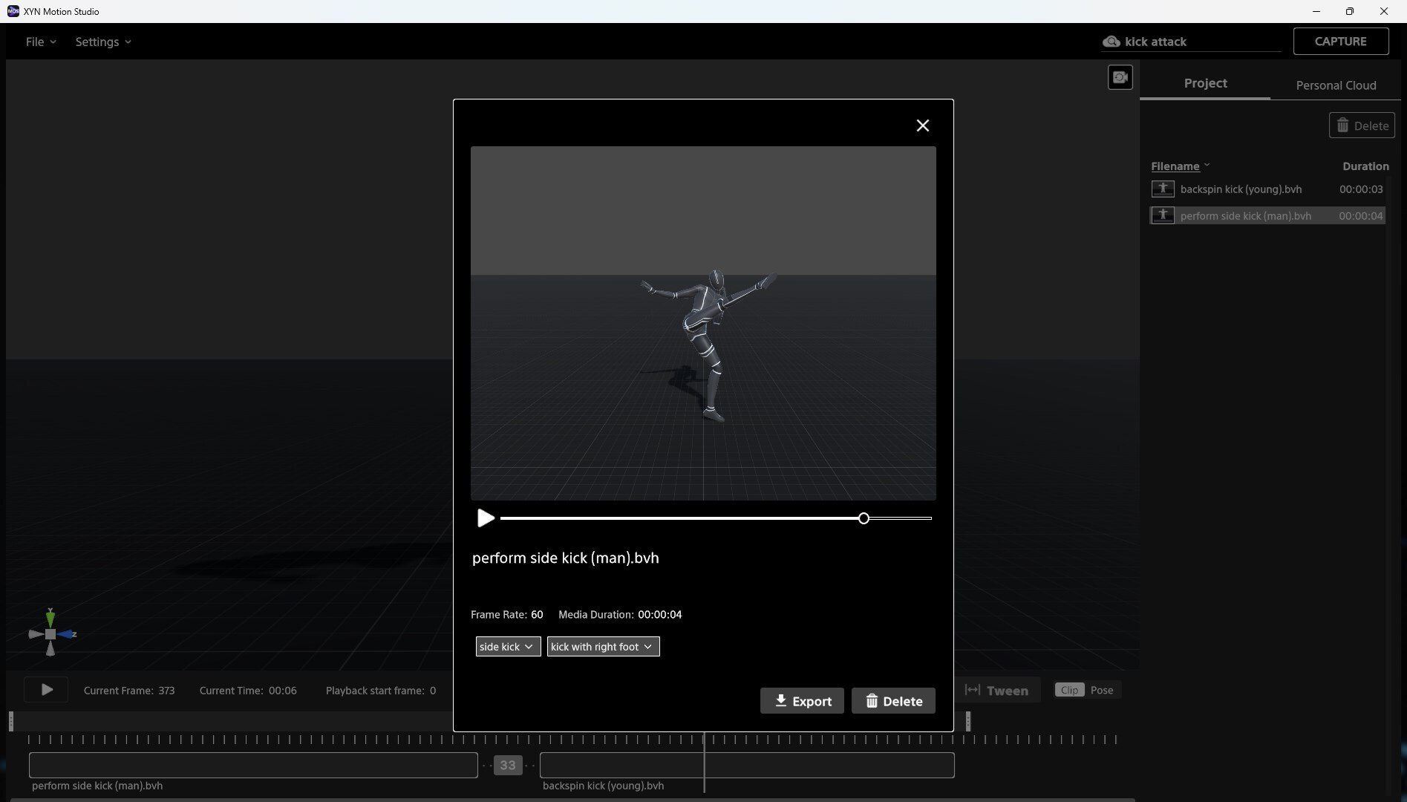
Task: Sort the file list by Filename
Action: click(1175, 166)
